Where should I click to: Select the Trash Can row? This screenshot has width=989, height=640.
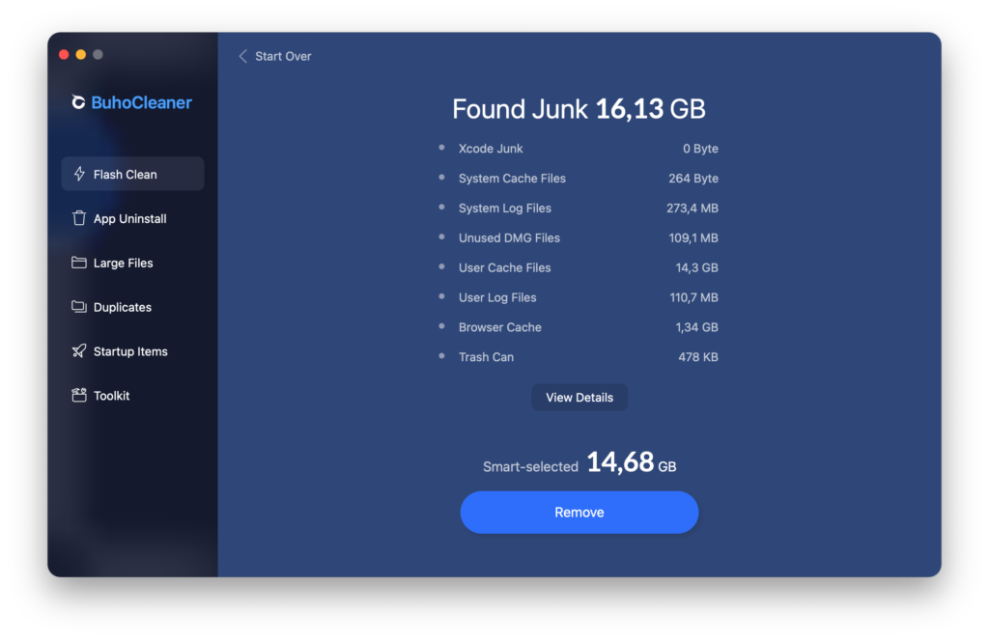tap(579, 357)
